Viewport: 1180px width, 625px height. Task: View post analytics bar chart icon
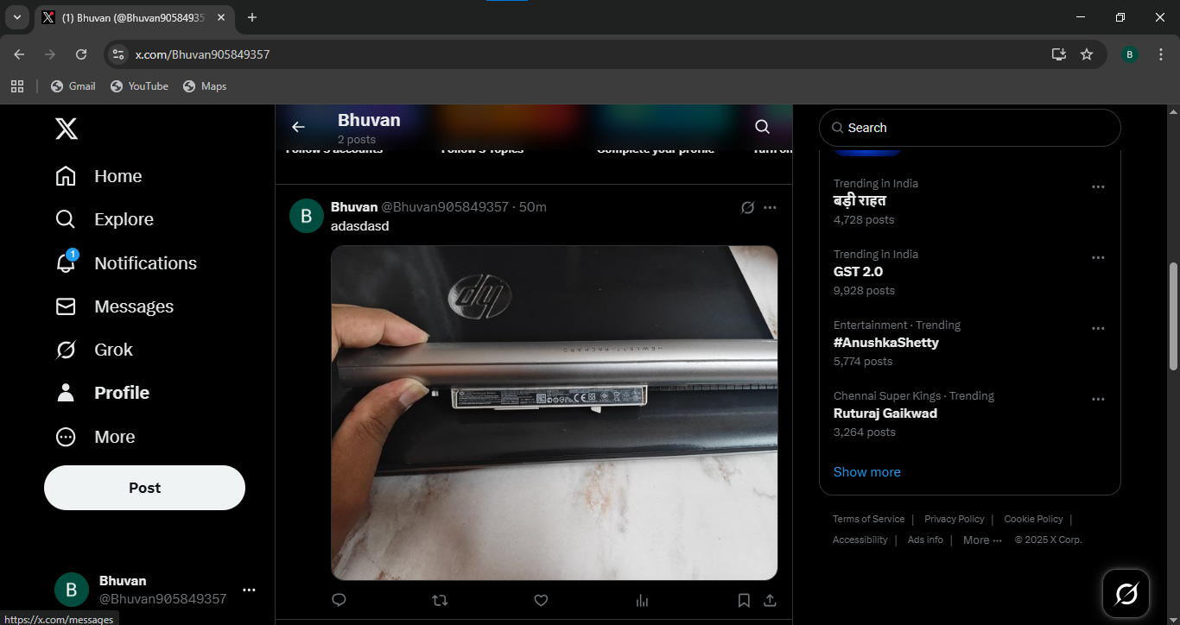(x=642, y=600)
